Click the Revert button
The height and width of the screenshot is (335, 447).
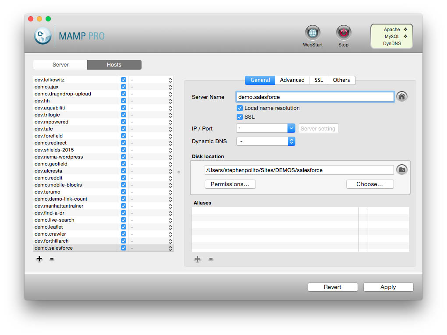(332, 287)
